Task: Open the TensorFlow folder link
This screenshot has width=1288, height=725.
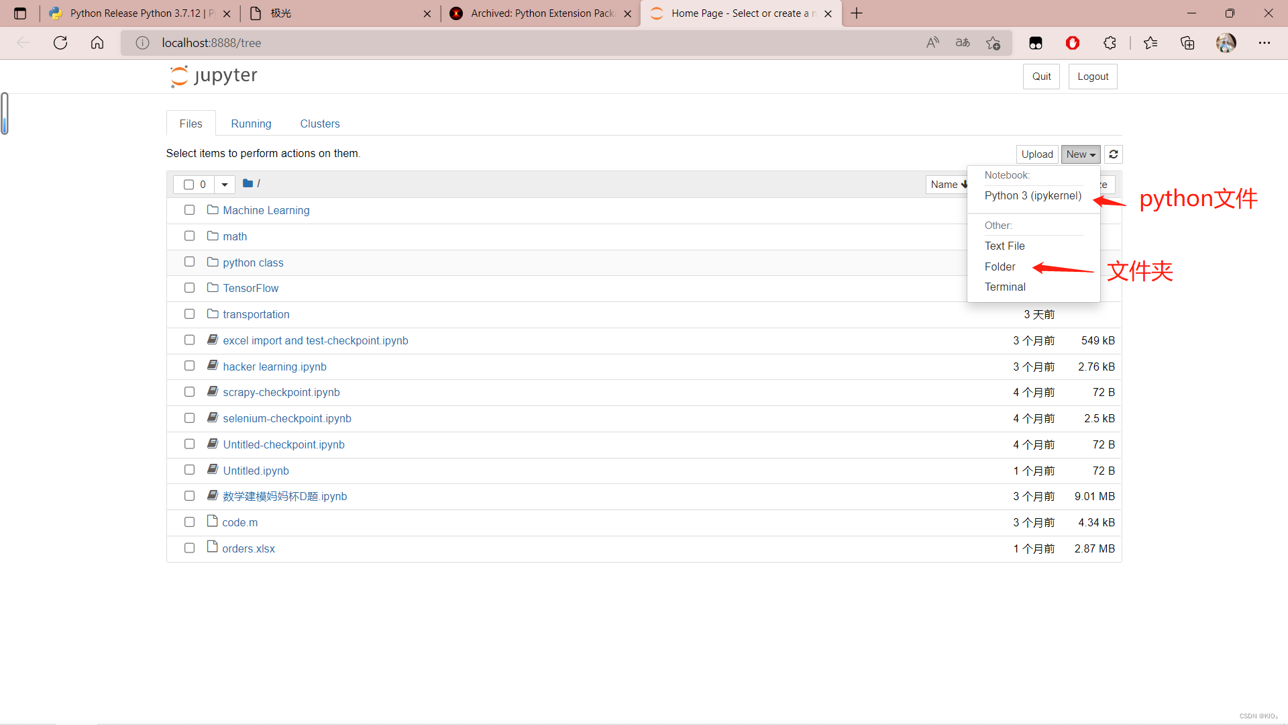Action: (x=250, y=288)
